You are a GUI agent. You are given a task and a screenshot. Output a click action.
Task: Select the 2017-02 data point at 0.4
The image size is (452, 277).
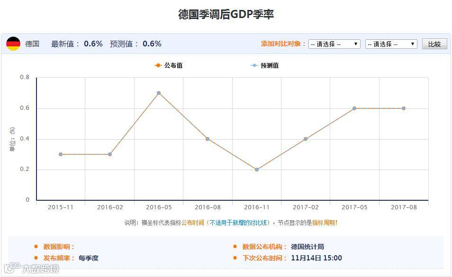click(306, 139)
